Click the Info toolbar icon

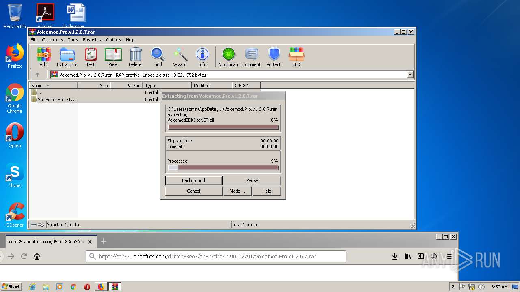click(202, 57)
